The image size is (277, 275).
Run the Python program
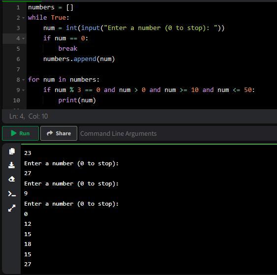pyautogui.click(x=20, y=133)
